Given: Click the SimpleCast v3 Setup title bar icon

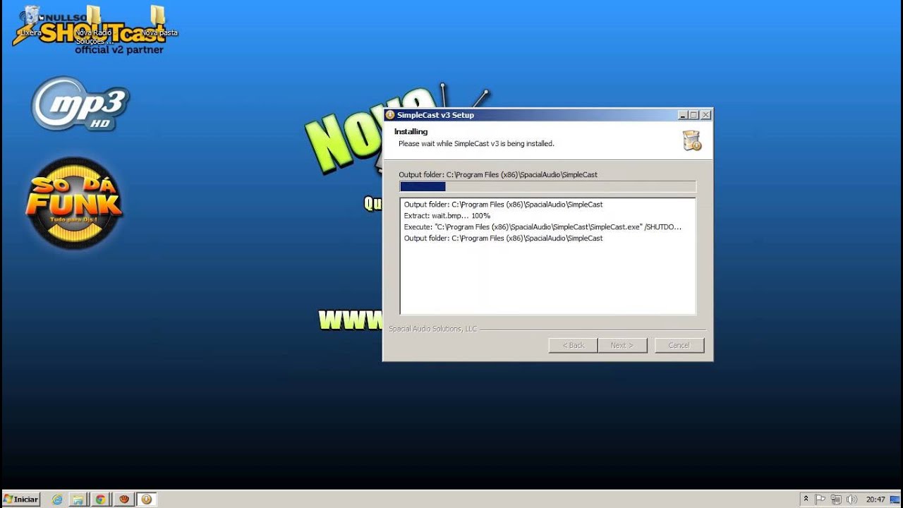Looking at the screenshot, I should [x=390, y=114].
